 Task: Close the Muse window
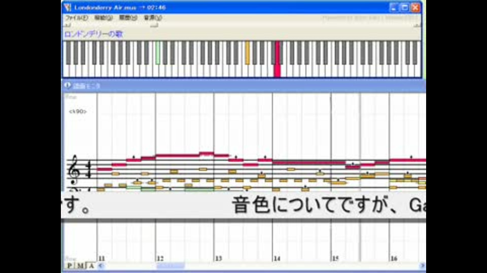point(415,8)
